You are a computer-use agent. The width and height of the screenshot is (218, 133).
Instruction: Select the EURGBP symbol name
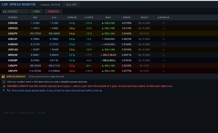13,61
